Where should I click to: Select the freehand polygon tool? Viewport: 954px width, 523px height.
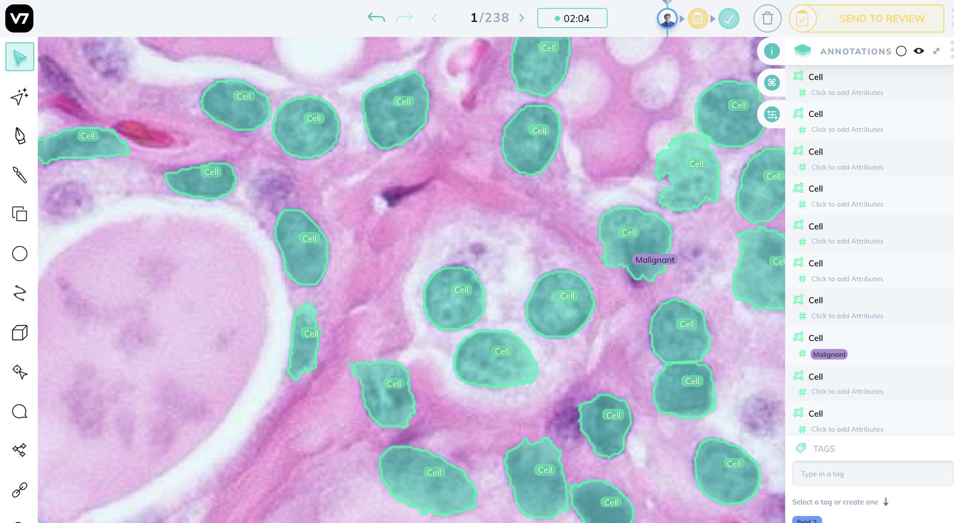tap(19, 293)
